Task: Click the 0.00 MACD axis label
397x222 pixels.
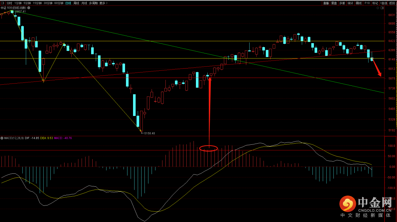Action: tap(392, 167)
